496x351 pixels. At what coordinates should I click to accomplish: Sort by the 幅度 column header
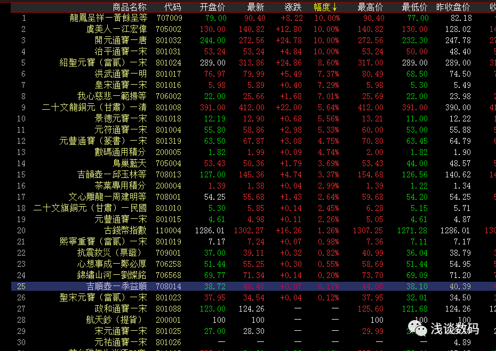point(325,7)
